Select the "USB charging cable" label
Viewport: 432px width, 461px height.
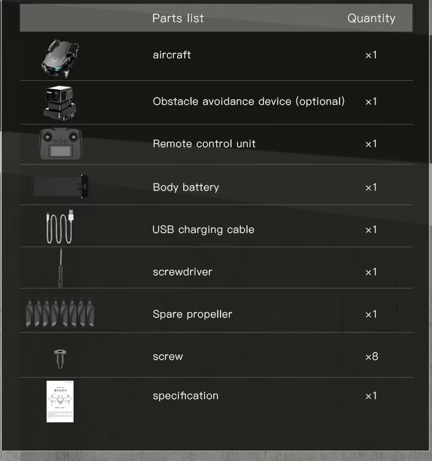(203, 230)
